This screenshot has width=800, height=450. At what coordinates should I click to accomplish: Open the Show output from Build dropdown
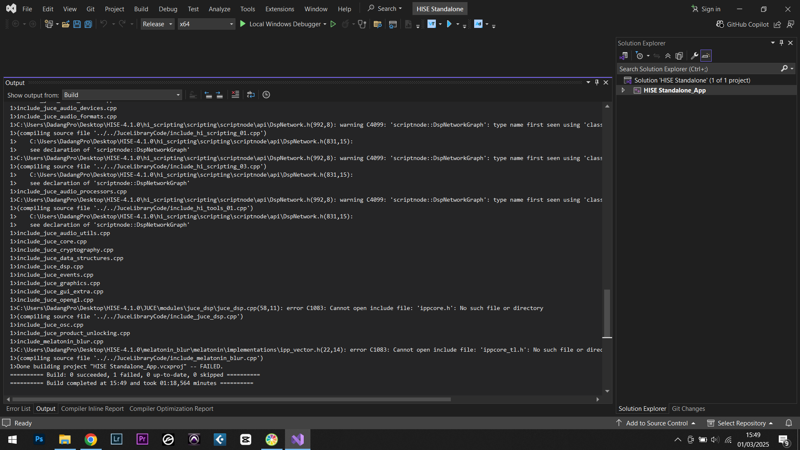tap(122, 95)
